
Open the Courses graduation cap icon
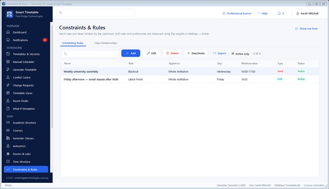pyautogui.click(x=8, y=130)
